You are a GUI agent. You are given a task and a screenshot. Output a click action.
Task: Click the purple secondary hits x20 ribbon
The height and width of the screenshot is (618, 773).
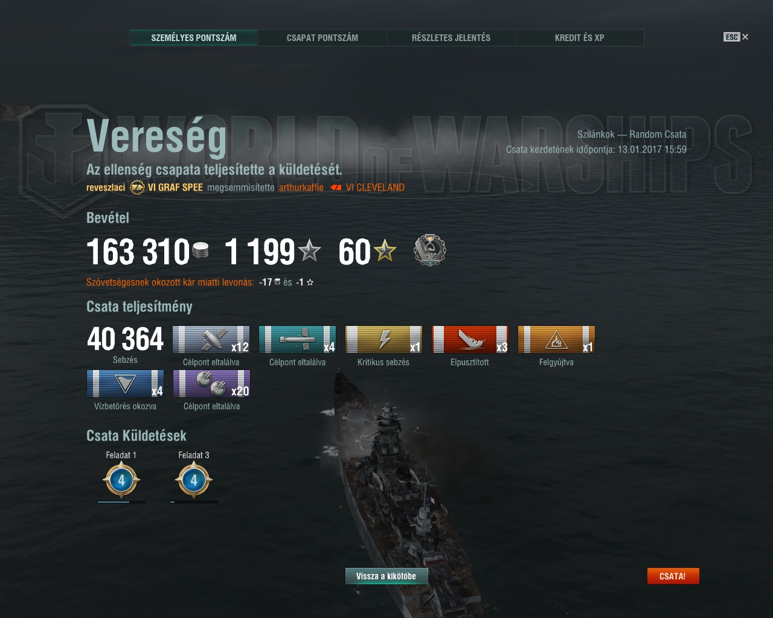211,384
